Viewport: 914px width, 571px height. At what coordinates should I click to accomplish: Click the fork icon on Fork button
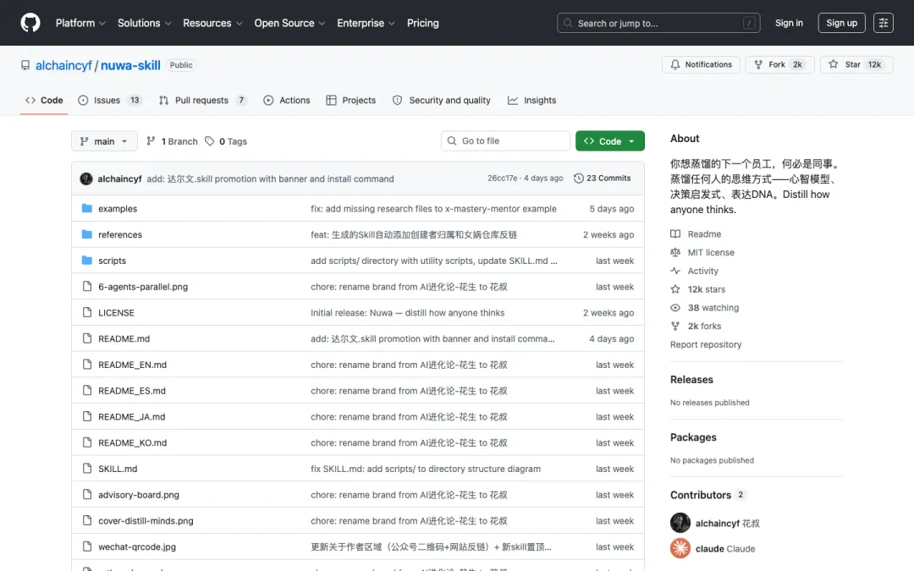click(757, 64)
